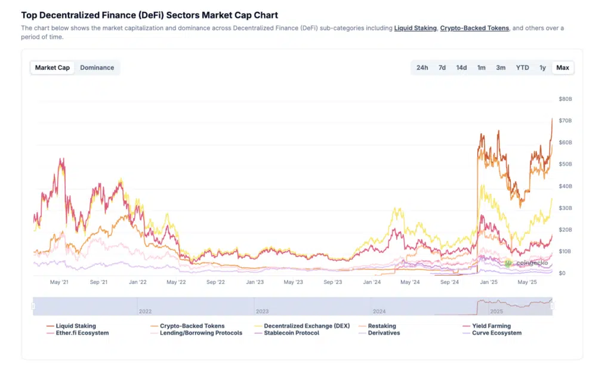This screenshot has height=370, width=611.
Task: Set chart range to 24h
Action: point(422,67)
